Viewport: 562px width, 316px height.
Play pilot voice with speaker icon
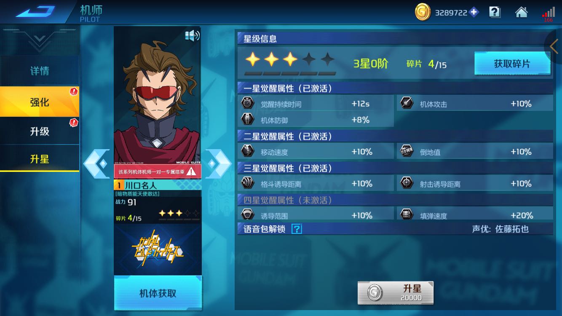(192, 36)
